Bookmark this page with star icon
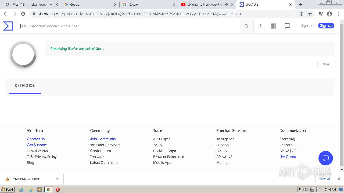Viewport: 344px width, 193px height. click(310, 14)
